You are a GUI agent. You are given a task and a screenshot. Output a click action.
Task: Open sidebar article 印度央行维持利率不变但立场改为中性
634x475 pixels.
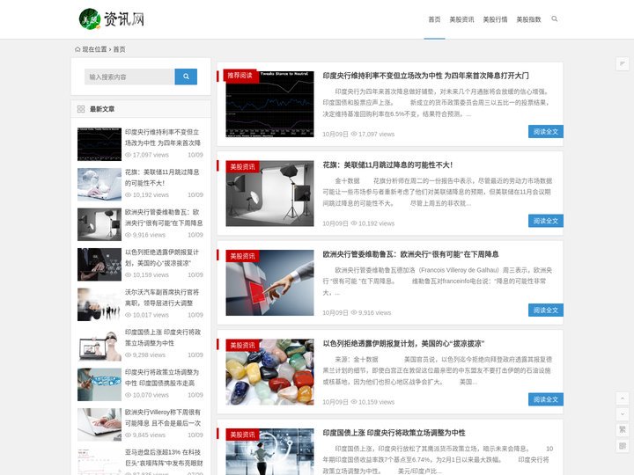[163, 137]
